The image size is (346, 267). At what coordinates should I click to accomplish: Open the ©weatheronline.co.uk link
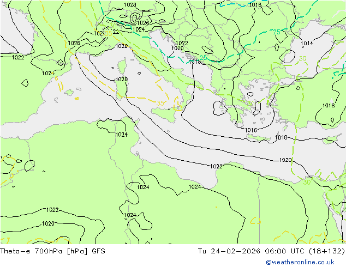[300, 262]
